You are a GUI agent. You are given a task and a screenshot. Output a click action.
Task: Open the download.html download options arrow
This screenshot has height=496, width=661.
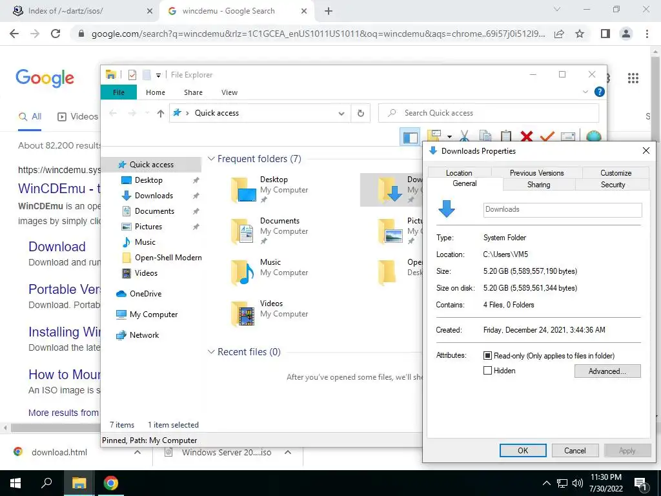pyautogui.click(x=137, y=452)
